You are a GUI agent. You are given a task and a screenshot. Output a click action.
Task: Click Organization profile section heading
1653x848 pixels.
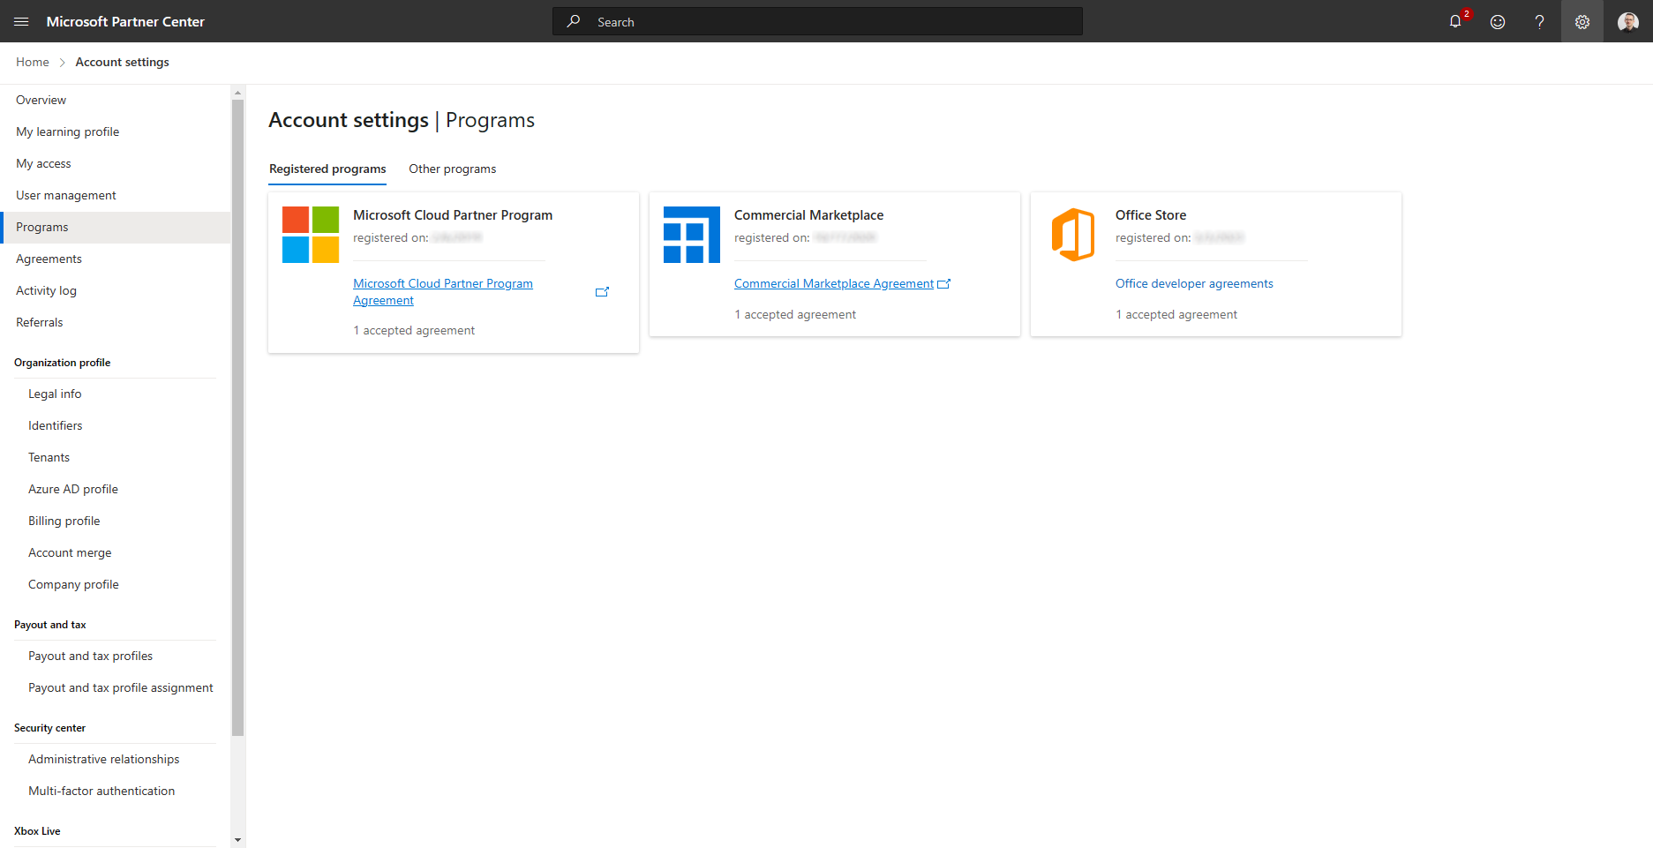[x=62, y=363]
